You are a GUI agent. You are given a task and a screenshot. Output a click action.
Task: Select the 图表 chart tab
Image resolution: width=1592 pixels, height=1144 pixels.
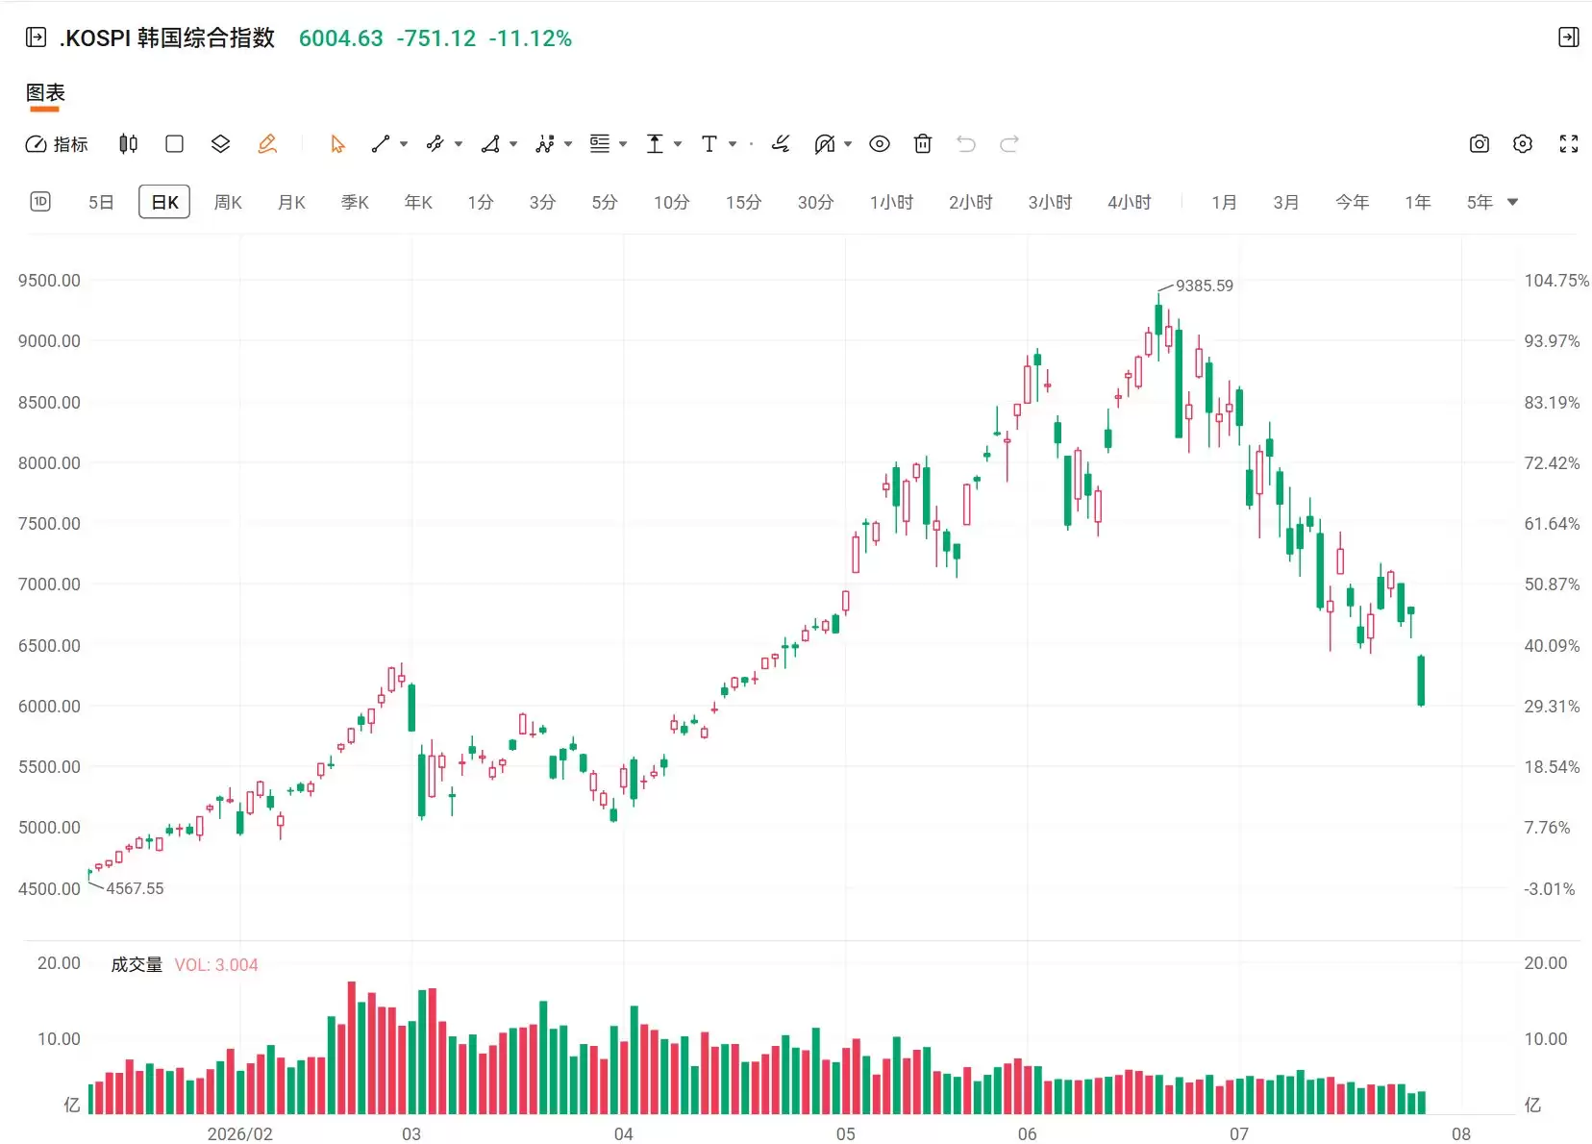[x=45, y=93]
